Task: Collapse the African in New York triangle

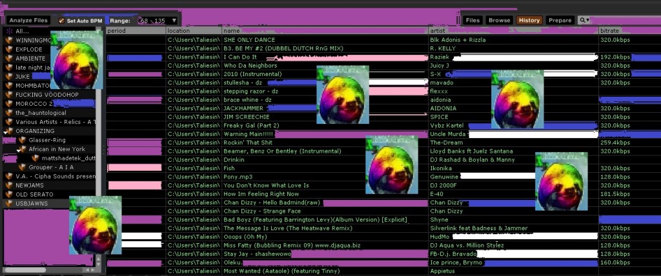Action: point(17,150)
